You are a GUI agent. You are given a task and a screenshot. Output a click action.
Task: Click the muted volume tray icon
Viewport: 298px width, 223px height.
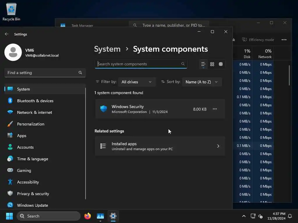[x=260, y=216]
